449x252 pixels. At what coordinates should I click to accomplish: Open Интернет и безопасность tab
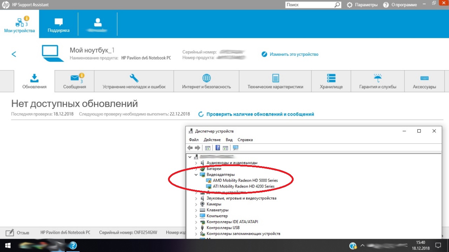[206, 81]
